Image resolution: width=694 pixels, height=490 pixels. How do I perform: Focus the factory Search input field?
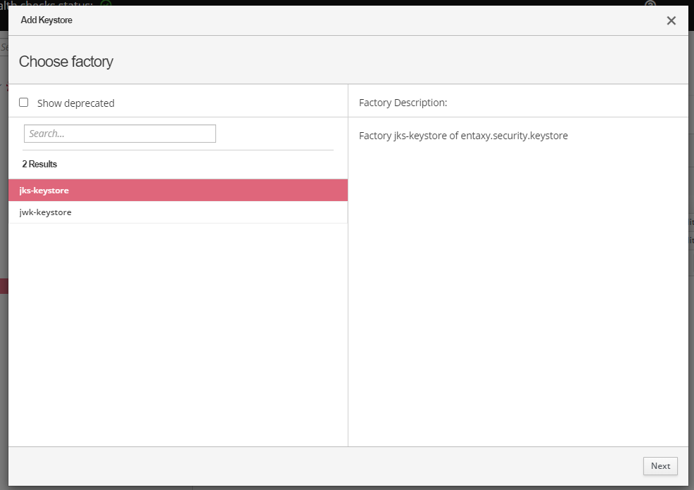(x=120, y=134)
